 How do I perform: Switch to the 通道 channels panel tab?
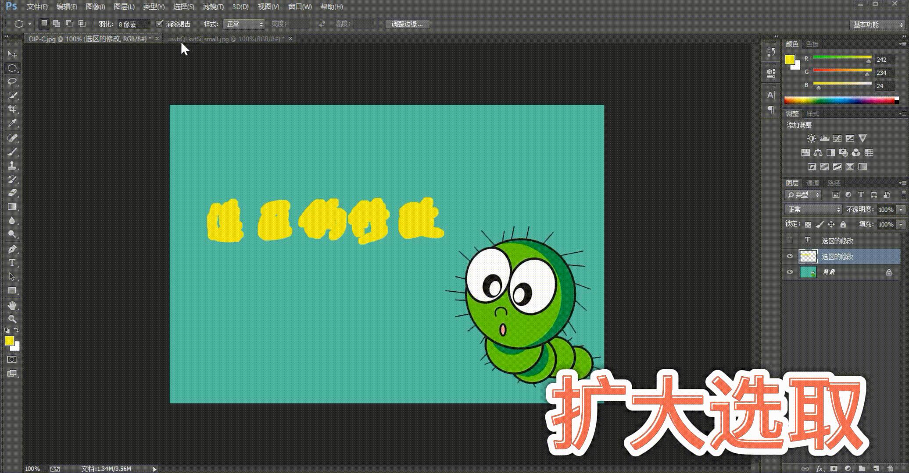(812, 183)
